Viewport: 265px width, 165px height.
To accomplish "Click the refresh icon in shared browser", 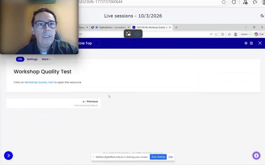I will (223, 34).
